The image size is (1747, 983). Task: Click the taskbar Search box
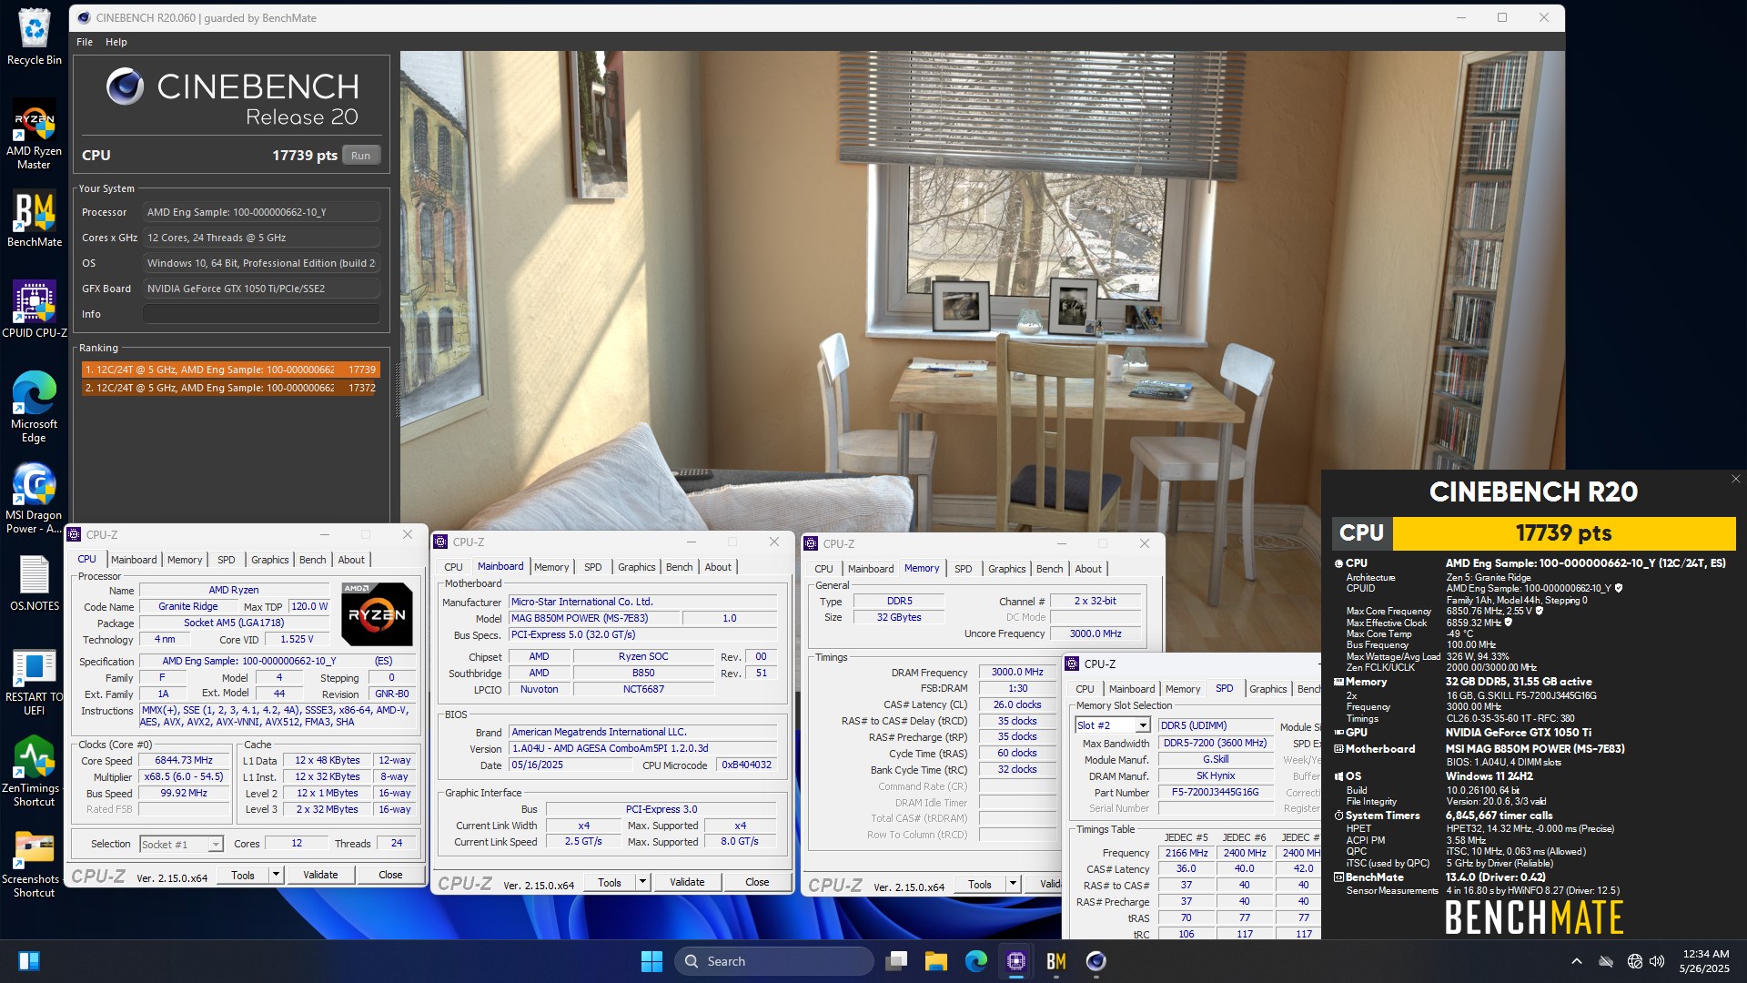point(773,961)
